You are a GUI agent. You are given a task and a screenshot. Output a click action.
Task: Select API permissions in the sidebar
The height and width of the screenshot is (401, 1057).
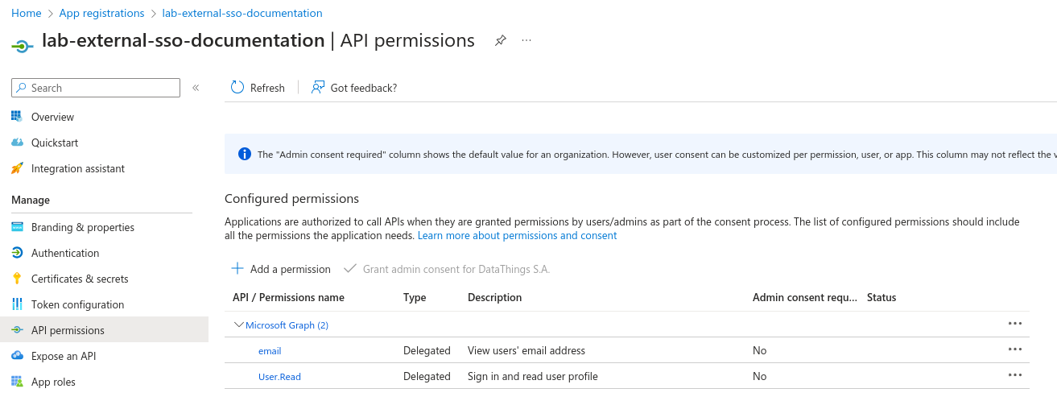pyautogui.click(x=104, y=330)
